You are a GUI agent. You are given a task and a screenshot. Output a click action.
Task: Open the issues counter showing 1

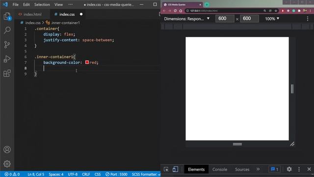(274, 169)
